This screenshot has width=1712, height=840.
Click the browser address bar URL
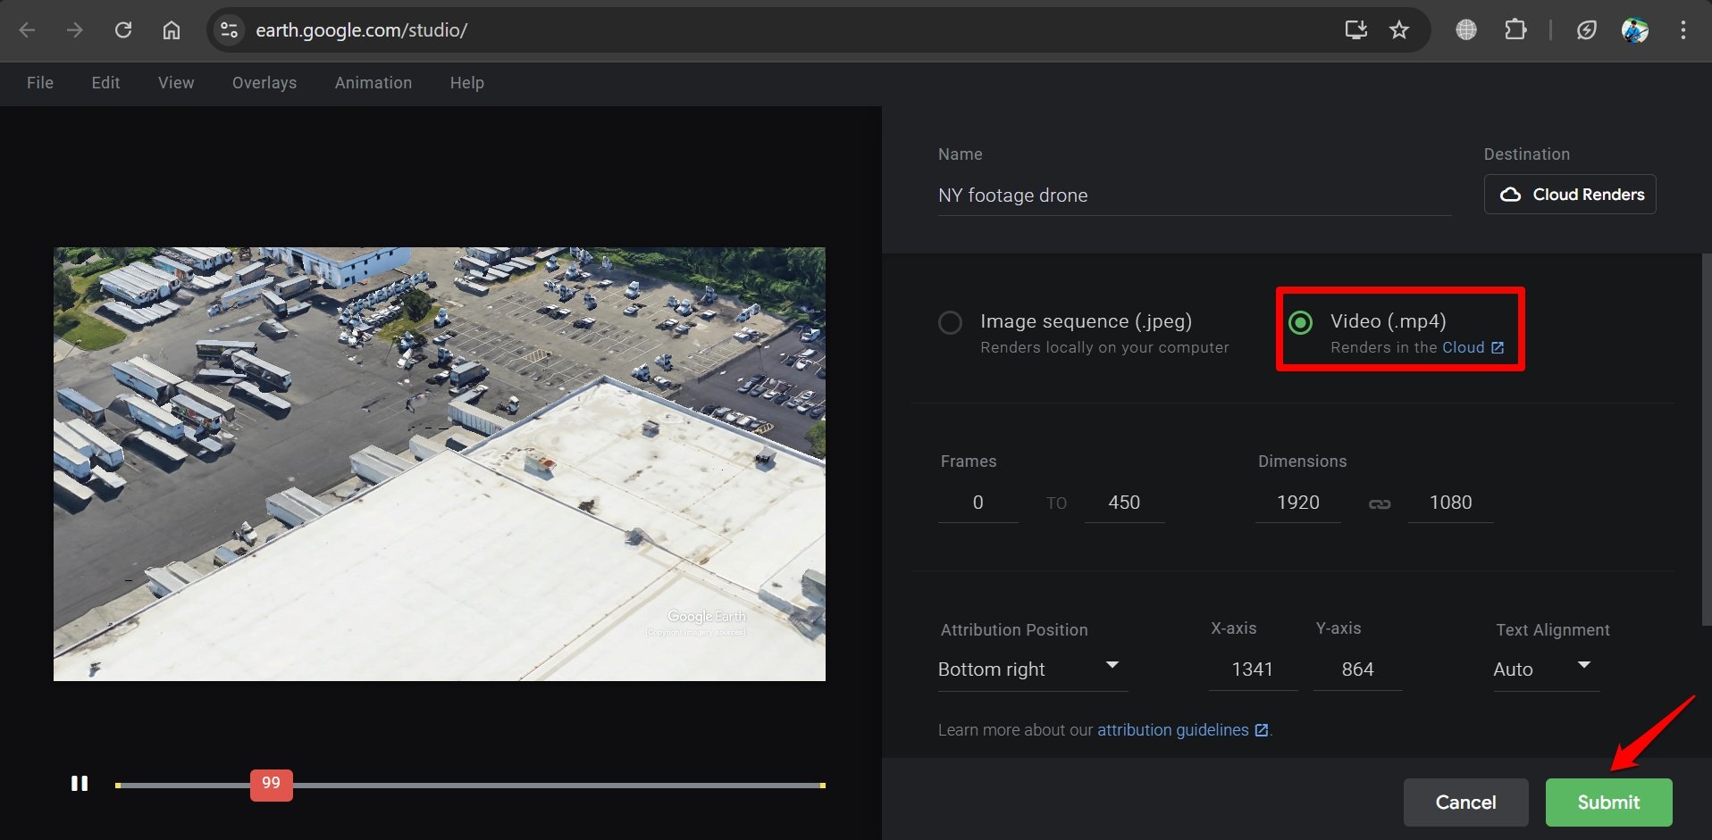362,30
